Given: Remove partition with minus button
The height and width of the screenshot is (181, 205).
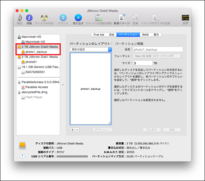Looking at the screenshot, I should tap(77, 130).
